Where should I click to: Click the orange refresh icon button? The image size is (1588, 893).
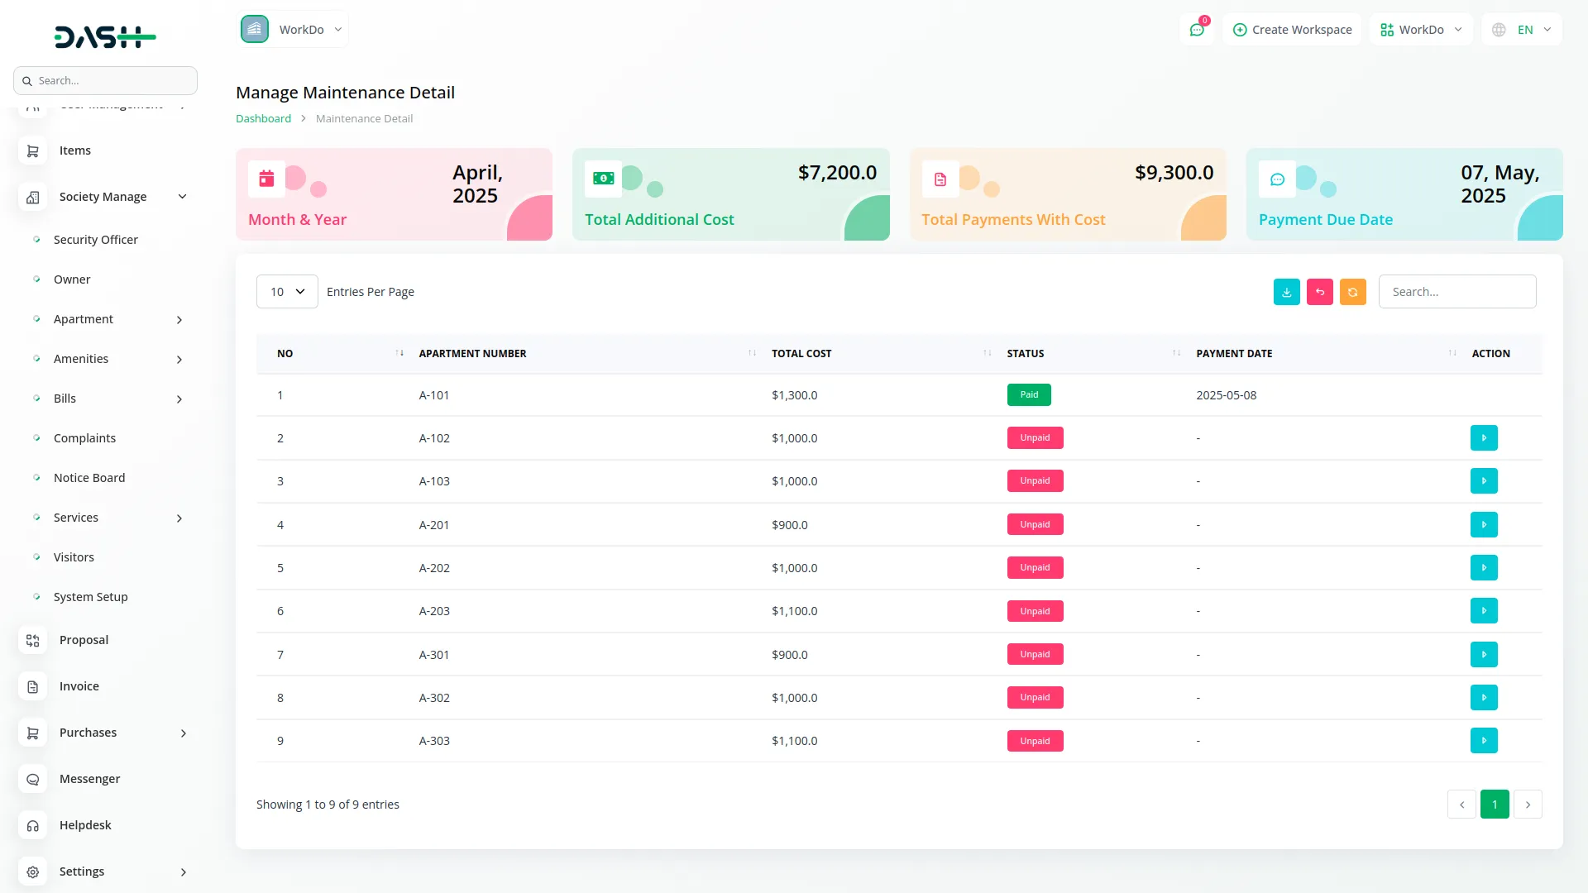click(1352, 292)
